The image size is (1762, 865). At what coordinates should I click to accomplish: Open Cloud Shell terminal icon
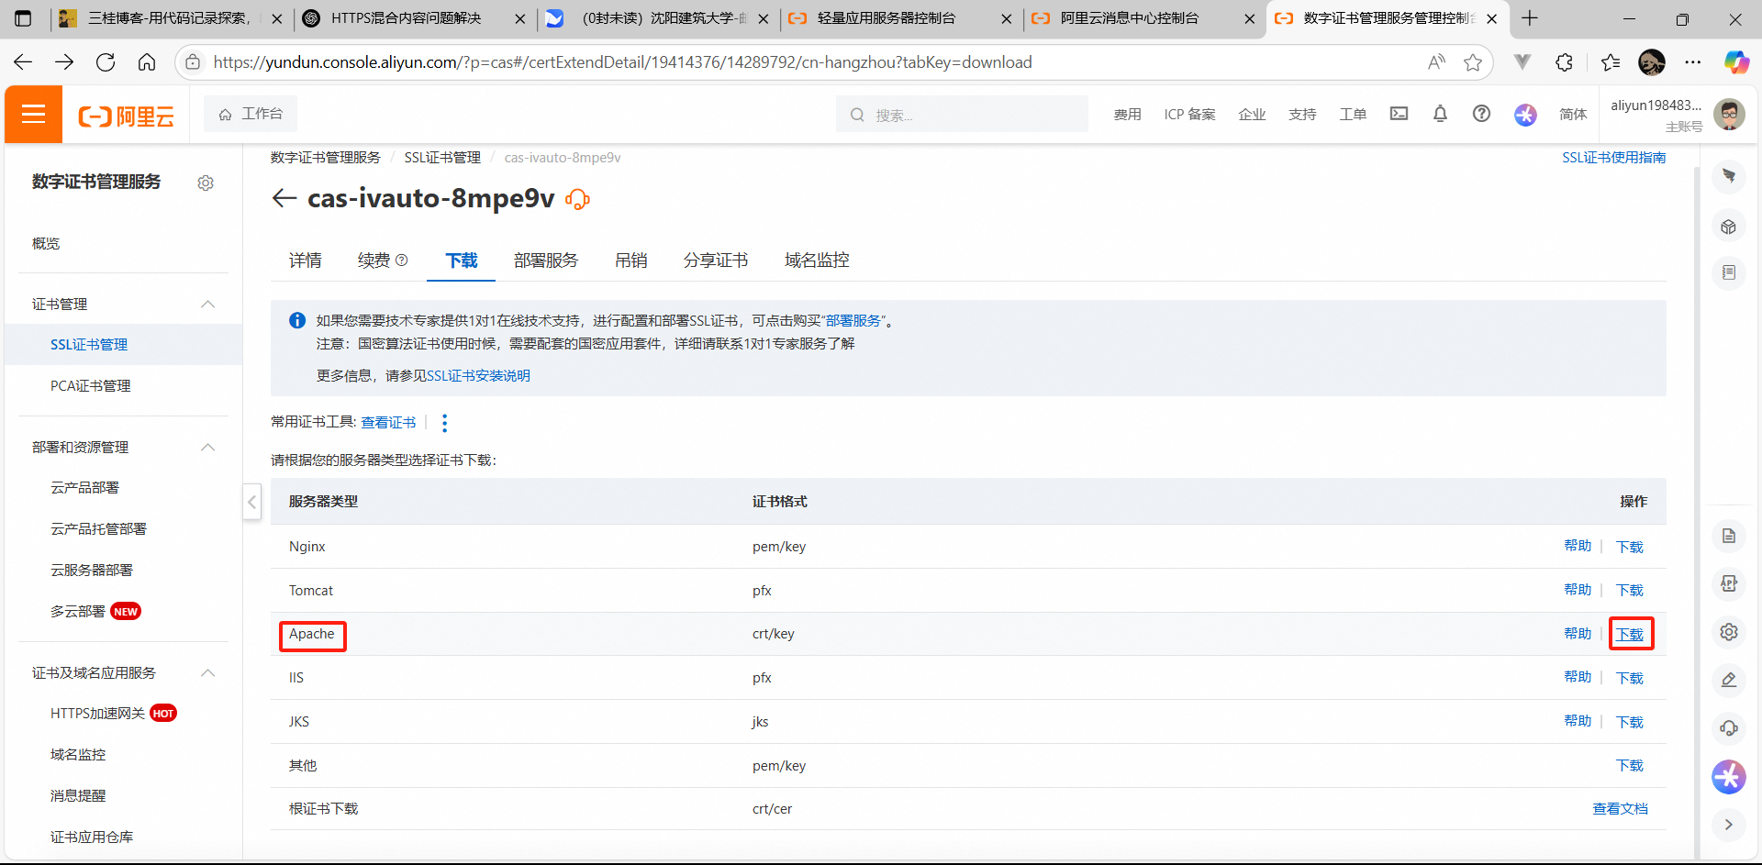coord(1399,114)
